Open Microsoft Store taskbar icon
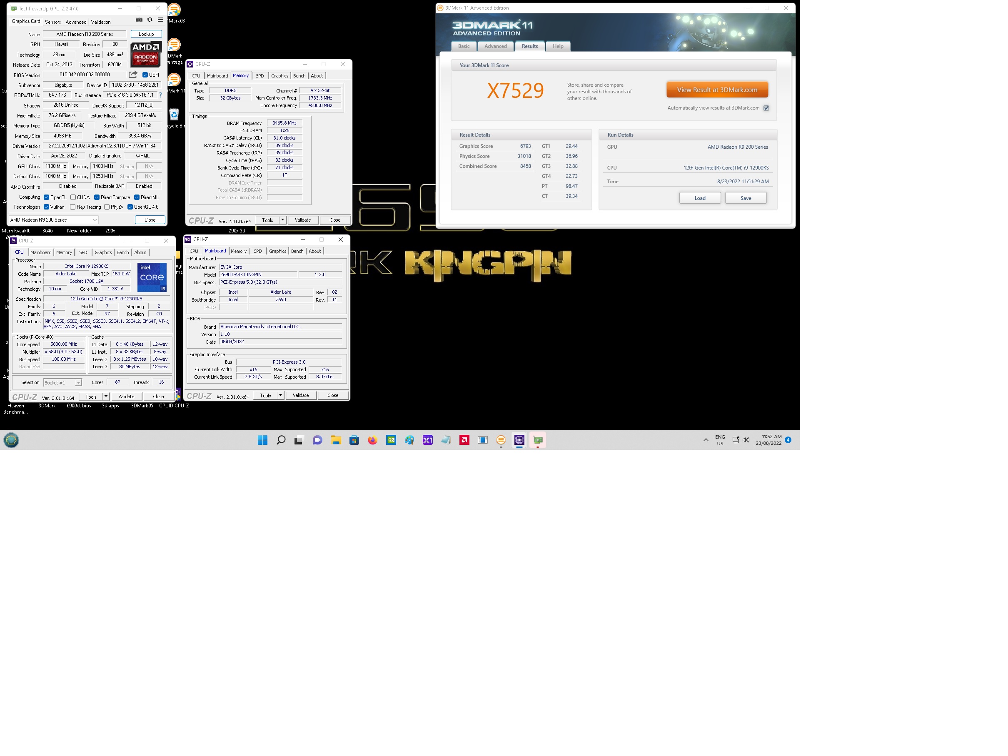Image resolution: width=1008 pixels, height=756 pixels. coord(354,440)
